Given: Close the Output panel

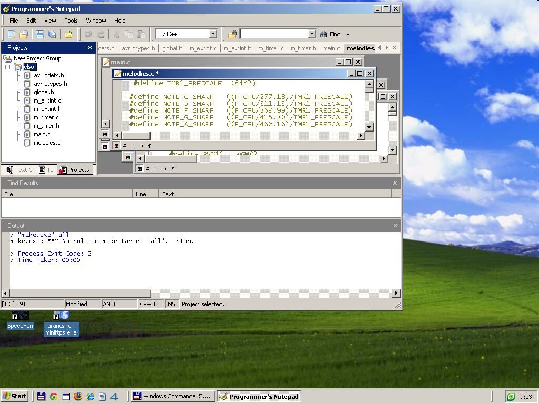Looking at the screenshot, I should pos(395,225).
